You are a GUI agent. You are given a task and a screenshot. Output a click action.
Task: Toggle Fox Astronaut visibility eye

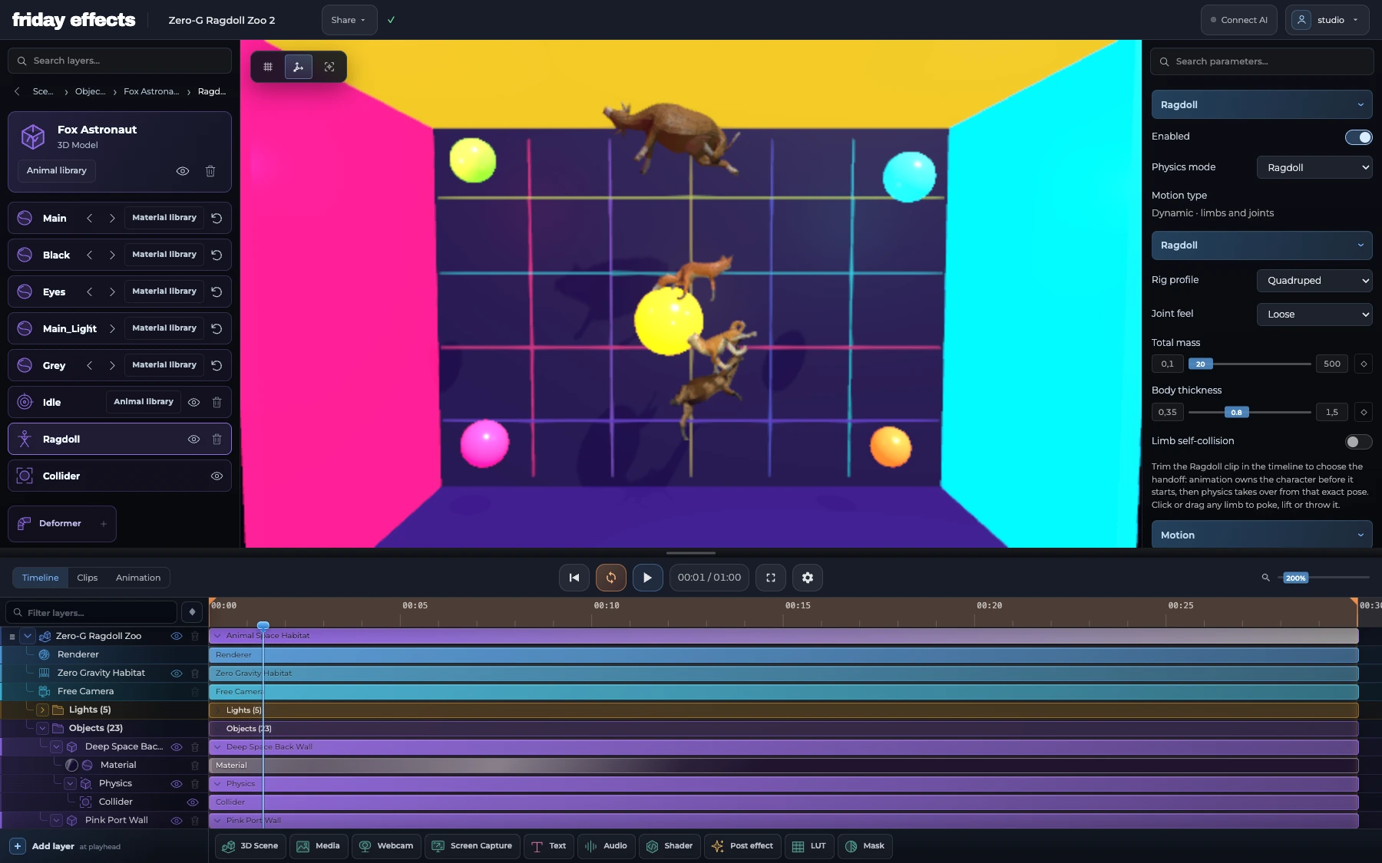point(183,171)
